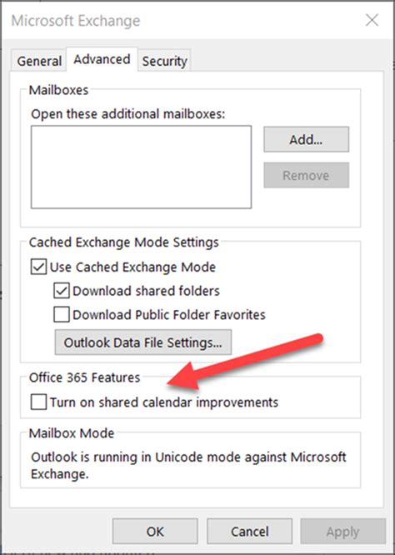Image resolution: width=395 pixels, height=555 pixels.
Task: Click inside the additional mailboxes list box
Action: pyautogui.click(x=141, y=167)
